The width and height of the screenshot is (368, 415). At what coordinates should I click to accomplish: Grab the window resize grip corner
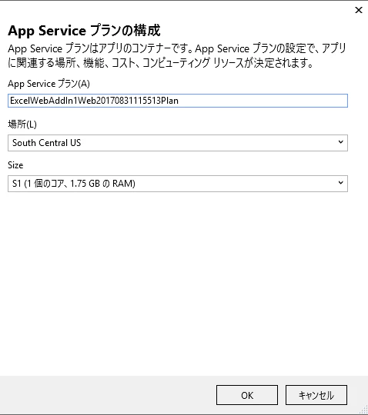pos(363,410)
